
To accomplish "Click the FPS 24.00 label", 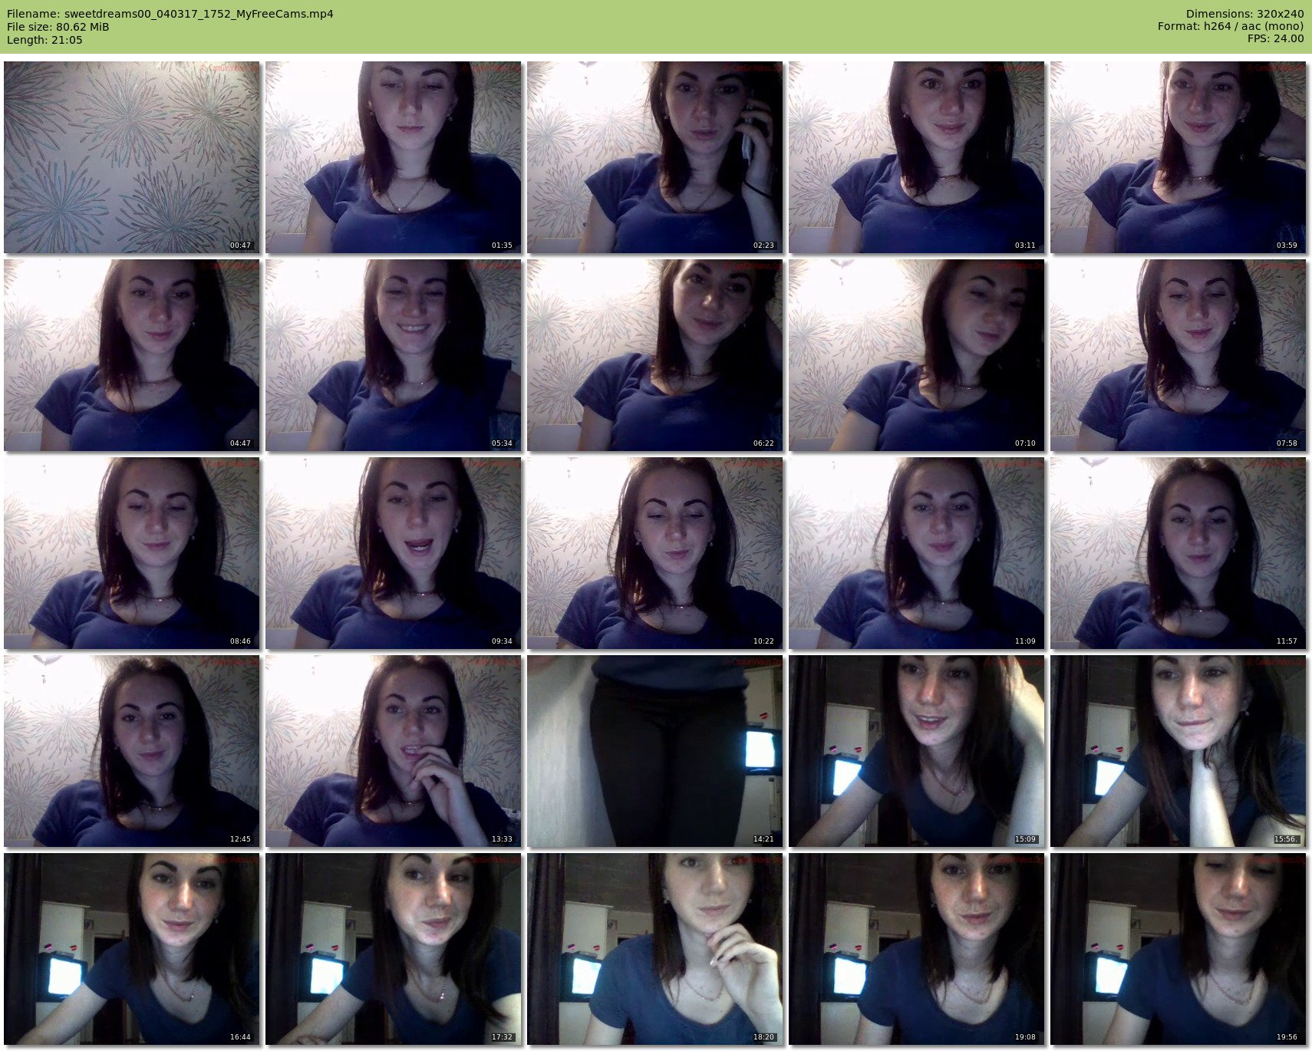I will coord(1275,38).
